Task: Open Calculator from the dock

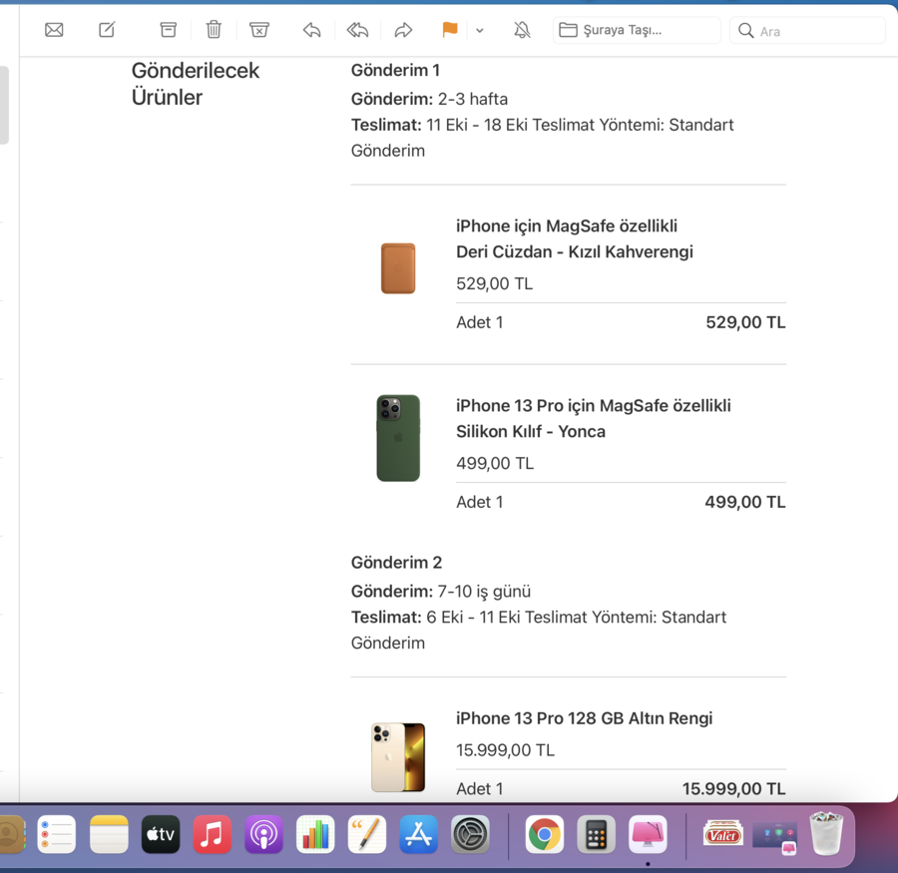Action: [x=597, y=835]
